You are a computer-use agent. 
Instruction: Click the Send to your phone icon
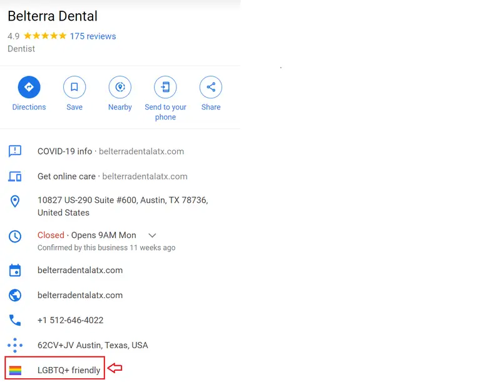click(x=165, y=87)
